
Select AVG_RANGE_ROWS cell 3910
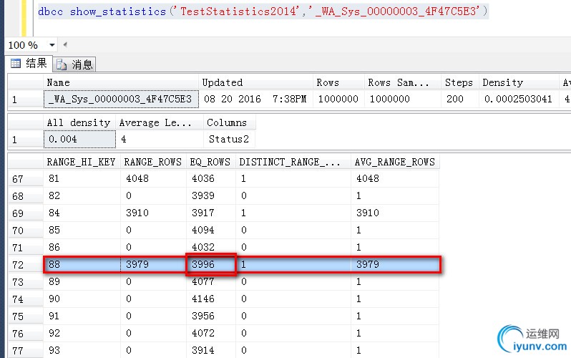coord(395,213)
